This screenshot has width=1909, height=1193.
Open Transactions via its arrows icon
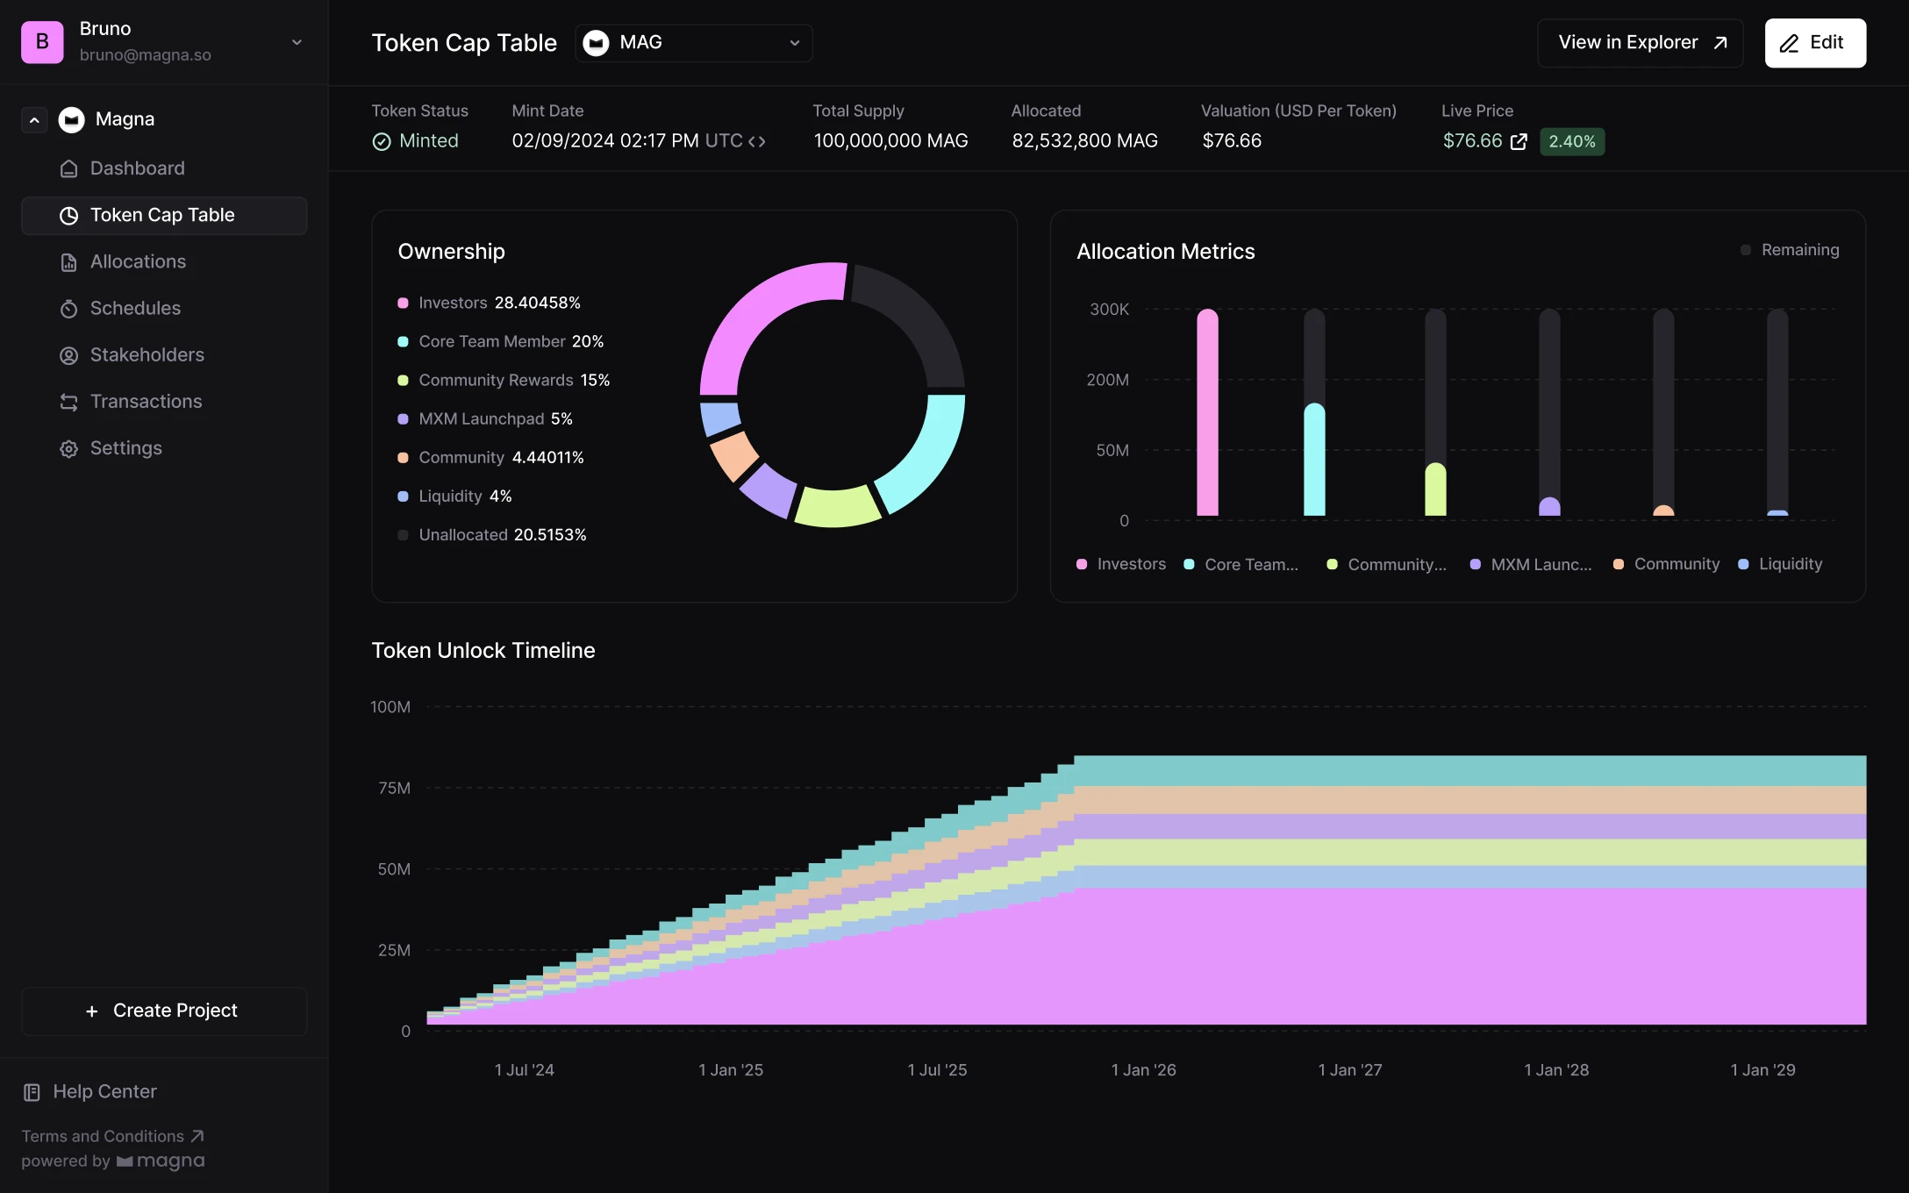point(69,401)
